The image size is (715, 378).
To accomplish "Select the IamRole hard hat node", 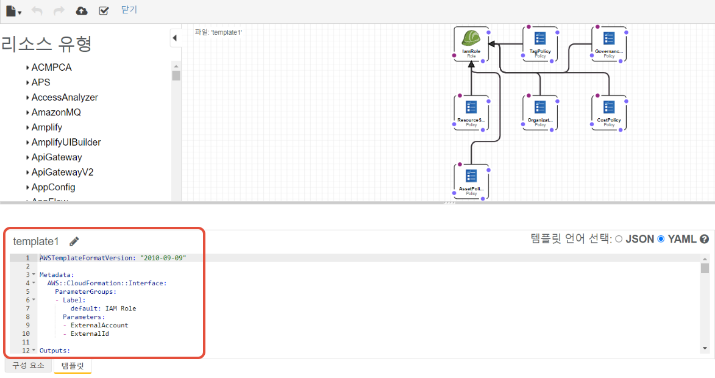I will (471, 43).
